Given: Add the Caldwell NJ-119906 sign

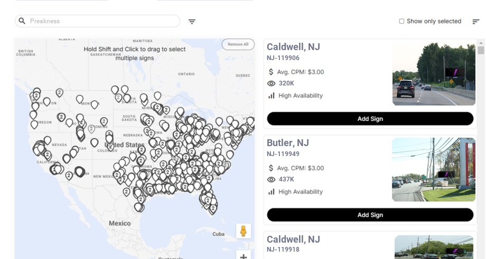Looking at the screenshot, I should [x=370, y=119].
